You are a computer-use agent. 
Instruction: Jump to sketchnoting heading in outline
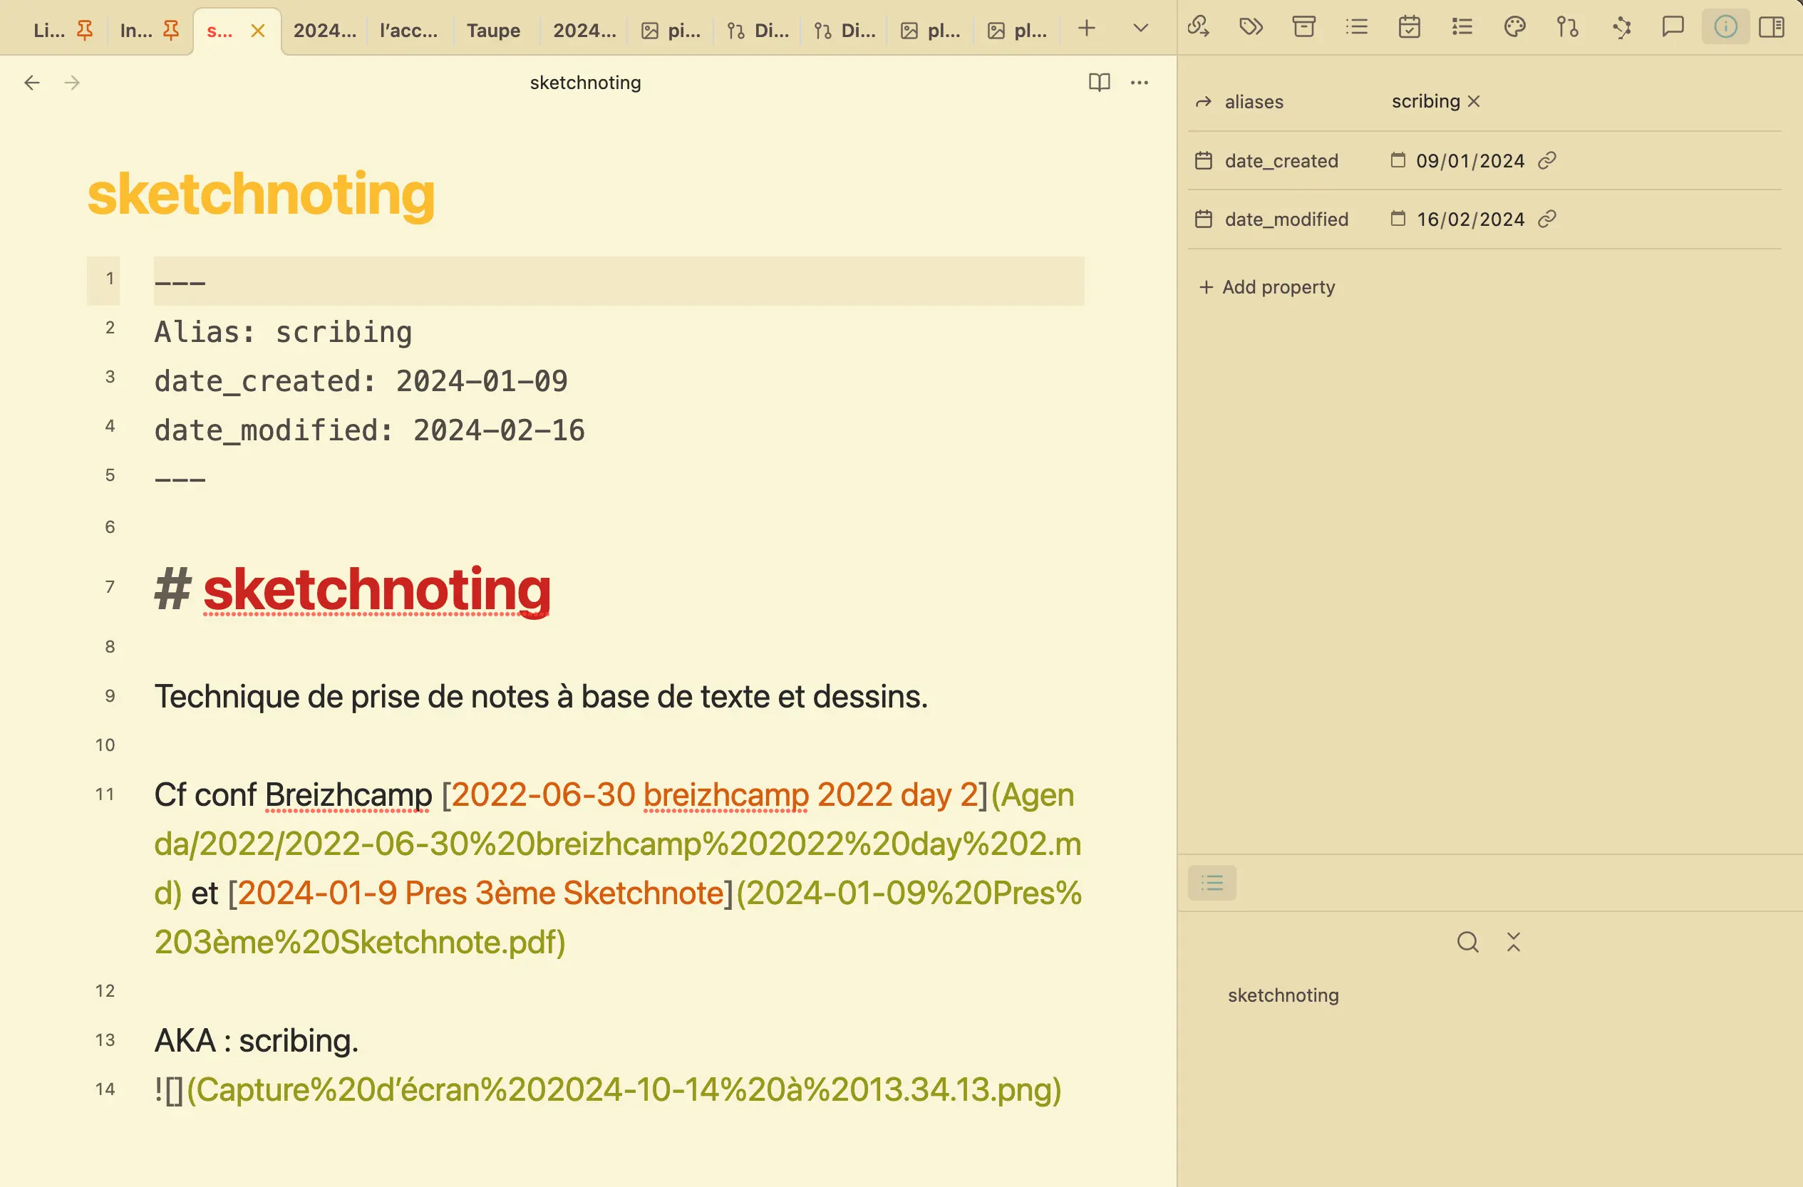coord(1283,995)
